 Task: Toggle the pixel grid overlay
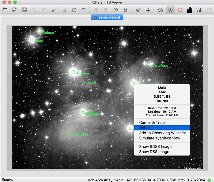pyautogui.click(x=148, y=10)
